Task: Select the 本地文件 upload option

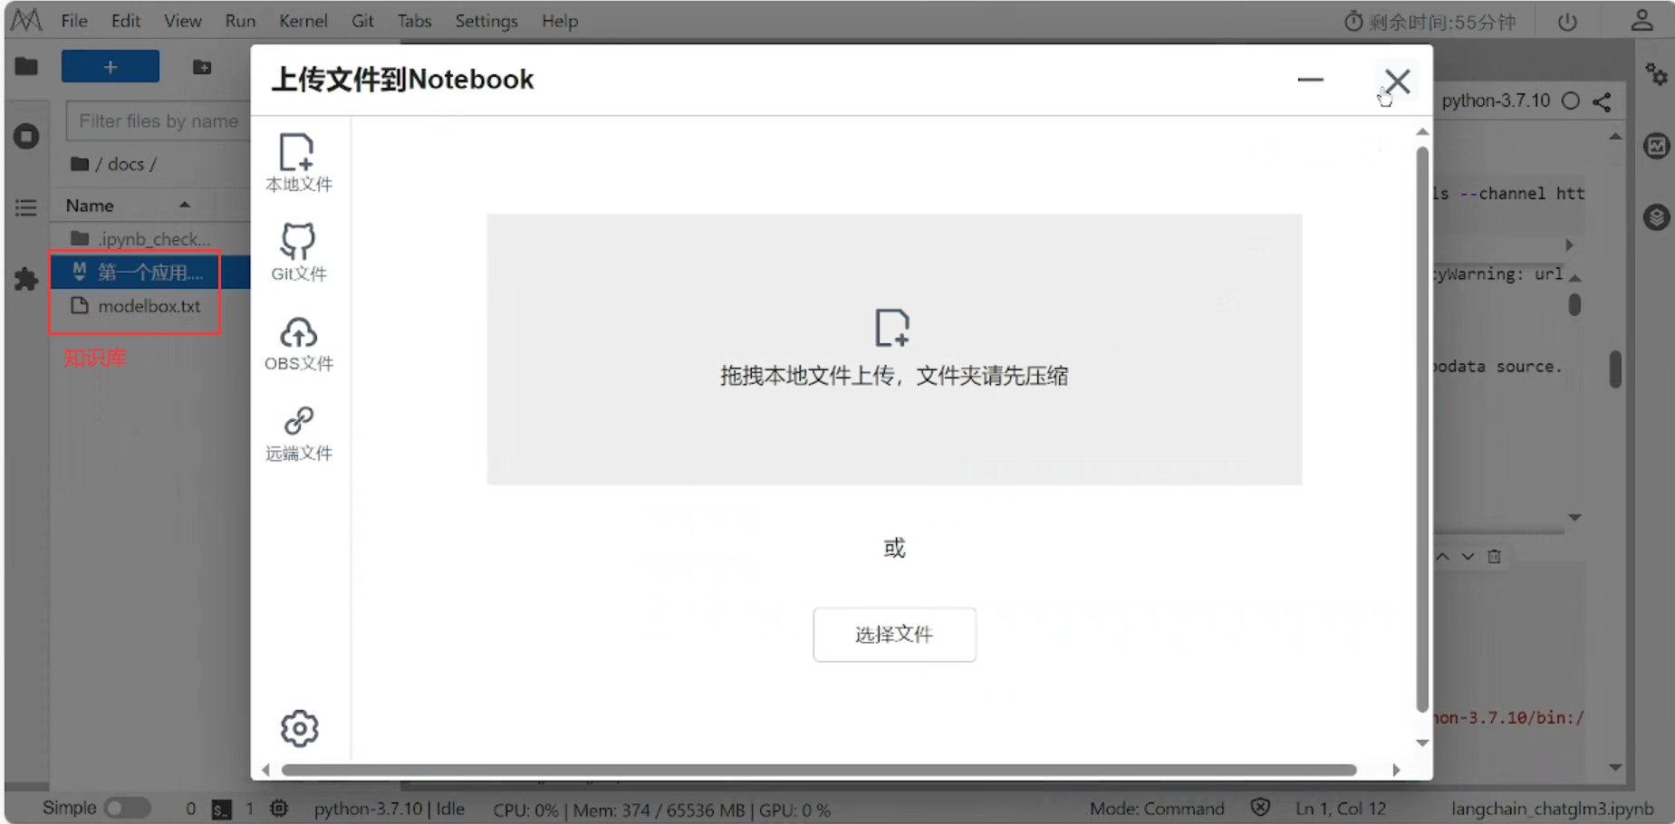Action: click(x=298, y=163)
